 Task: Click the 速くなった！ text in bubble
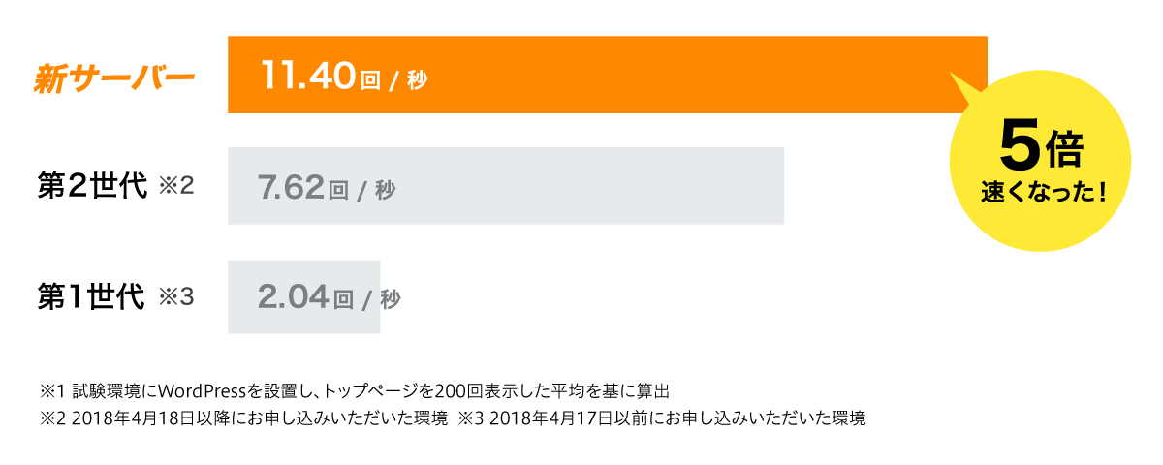click(x=1043, y=191)
